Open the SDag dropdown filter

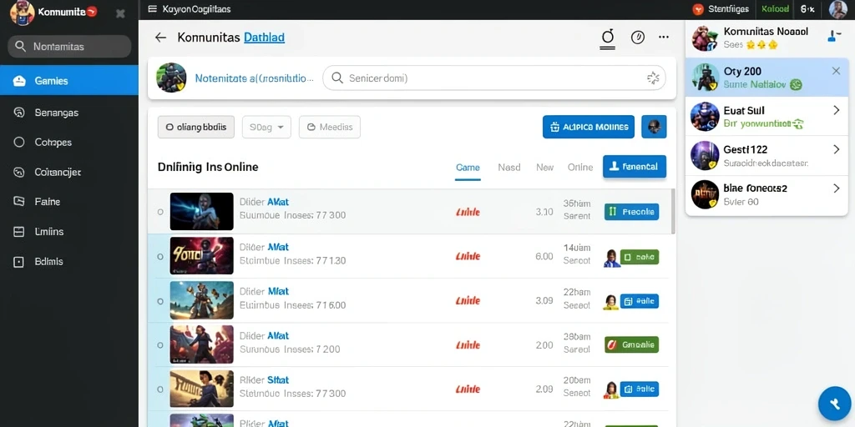click(x=266, y=127)
